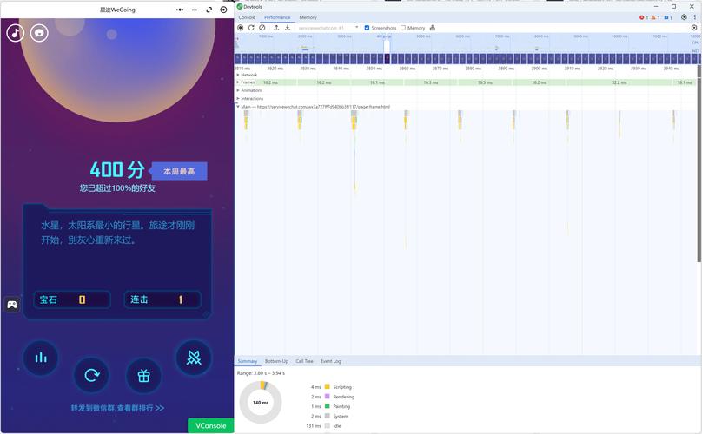The width and height of the screenshot is (702, 434).
Task: Click the 140 ms donut chart
Action: pyautogui.click(x=261, y=402)
